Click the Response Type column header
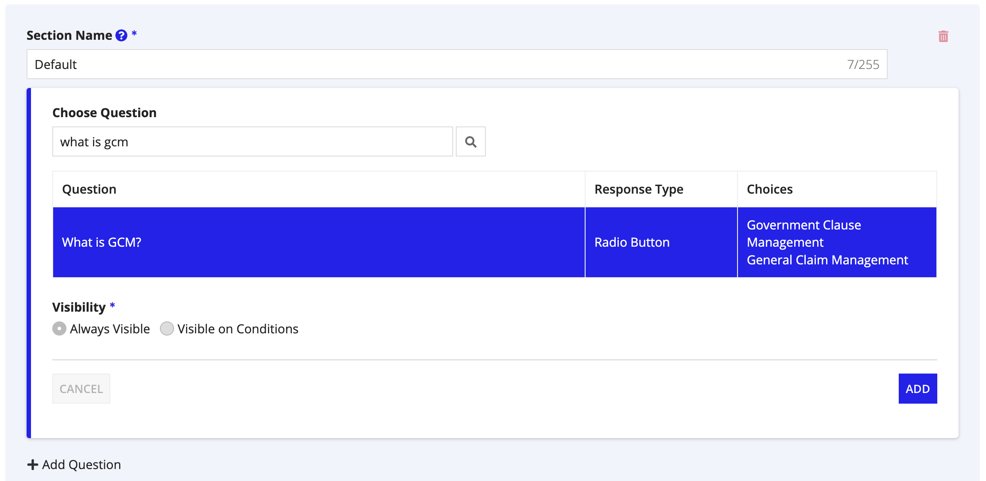This screenshot has height=481, width=986. [x=661, y=189]
